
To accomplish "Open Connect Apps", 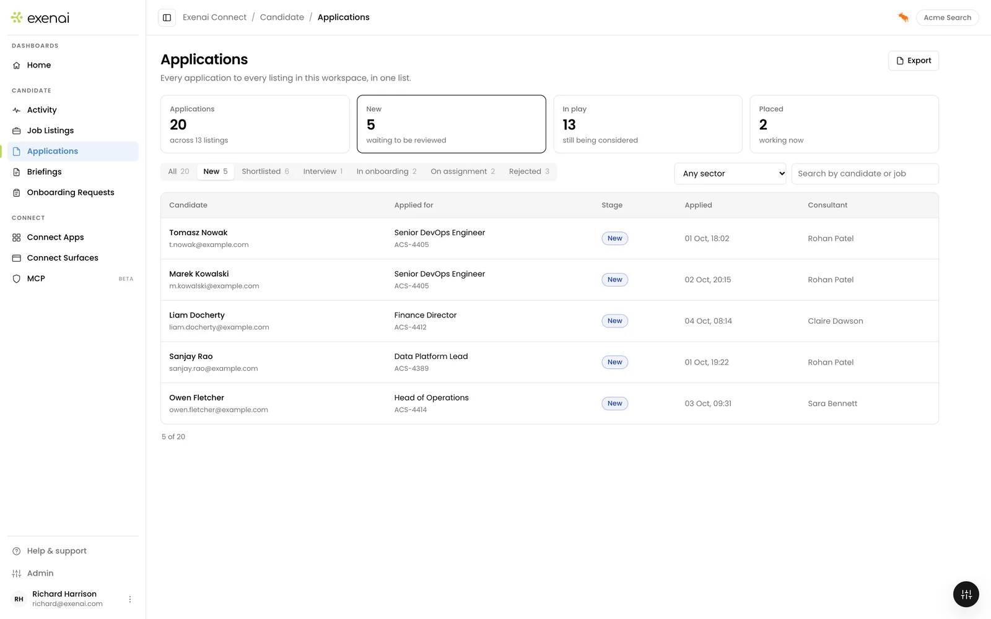I will pos(73,237).
